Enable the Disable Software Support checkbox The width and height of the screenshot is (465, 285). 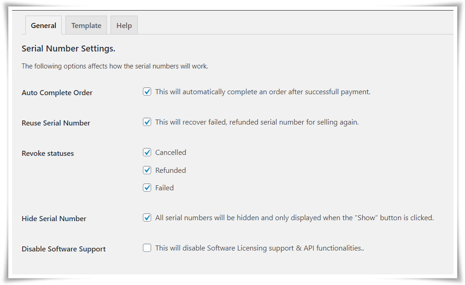[x=147, y=248]
